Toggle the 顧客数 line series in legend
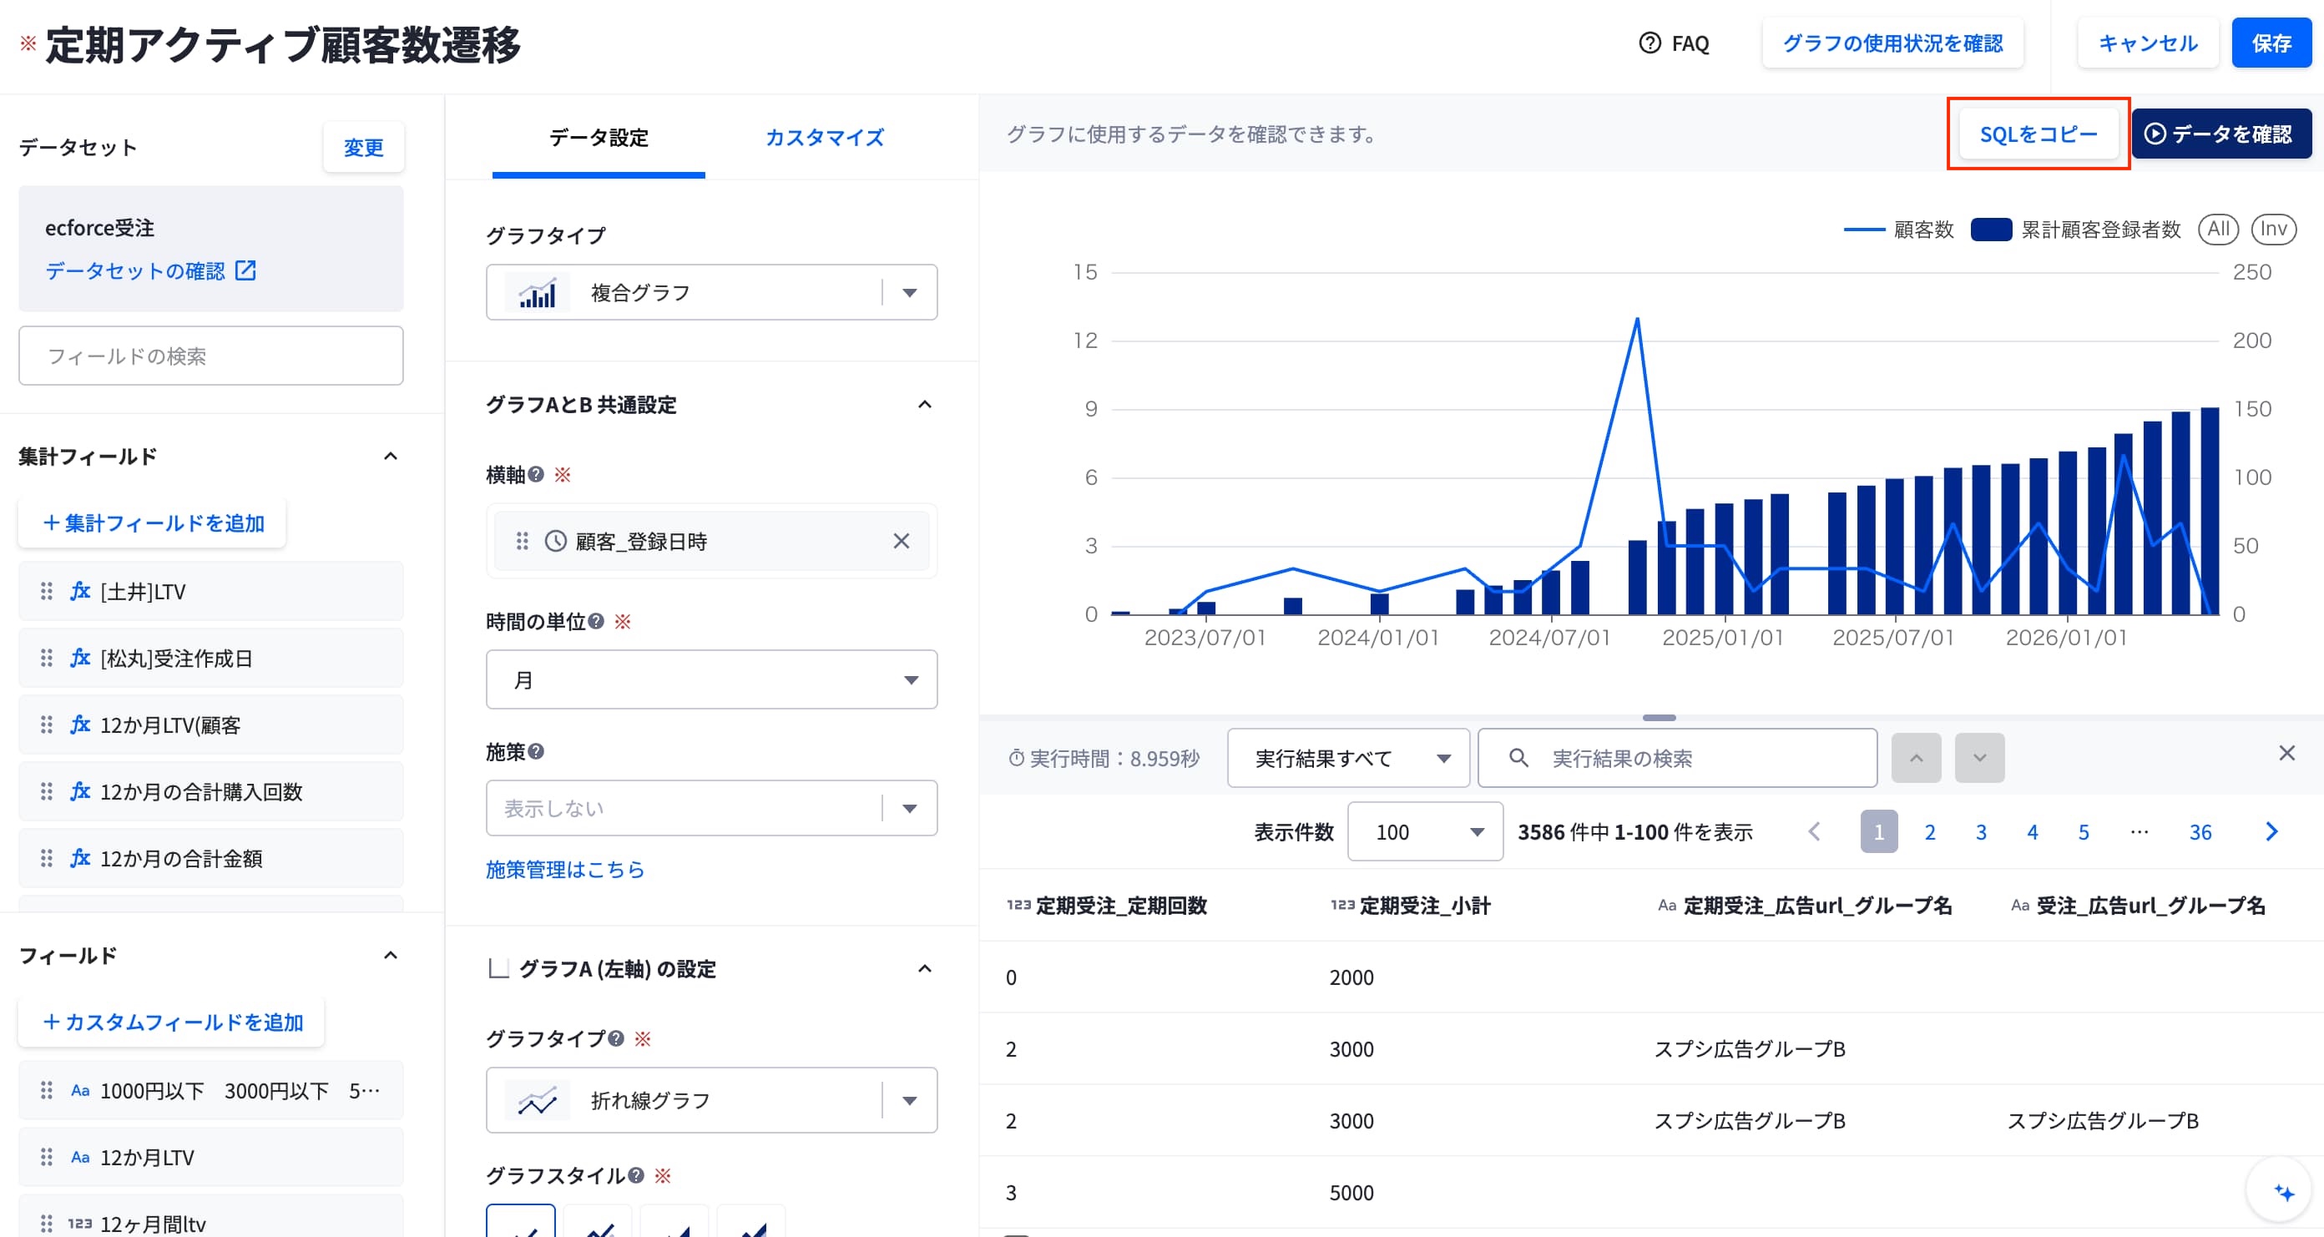Screen dimensions: 2324x1237 coord(1898,230)
